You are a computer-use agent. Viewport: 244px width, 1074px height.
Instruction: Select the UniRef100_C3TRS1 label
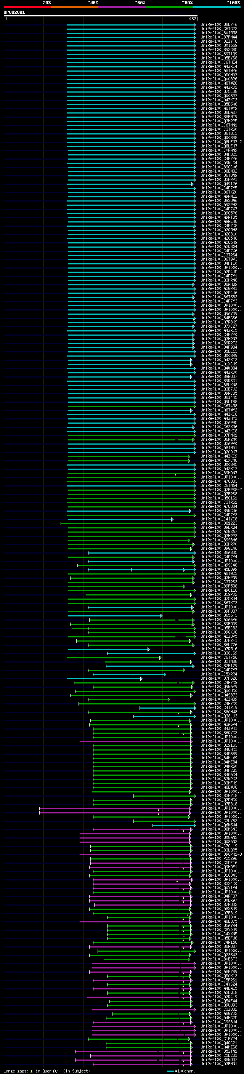[x=219, y=503]
